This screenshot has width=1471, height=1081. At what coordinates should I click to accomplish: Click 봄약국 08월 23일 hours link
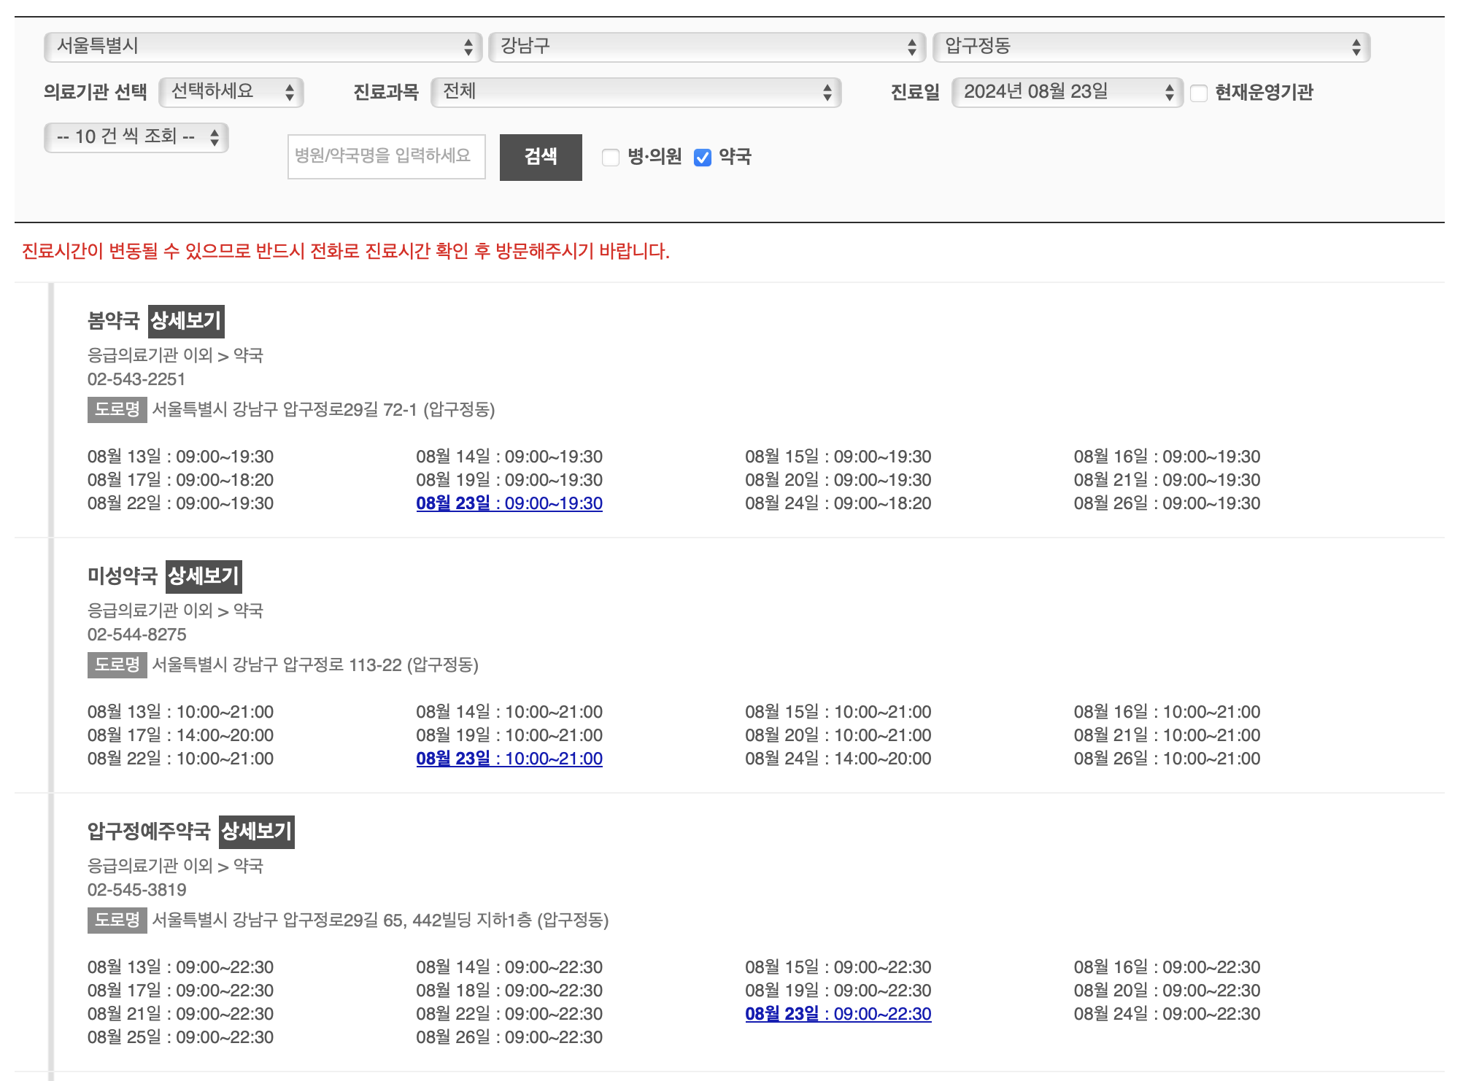[509, 503]
